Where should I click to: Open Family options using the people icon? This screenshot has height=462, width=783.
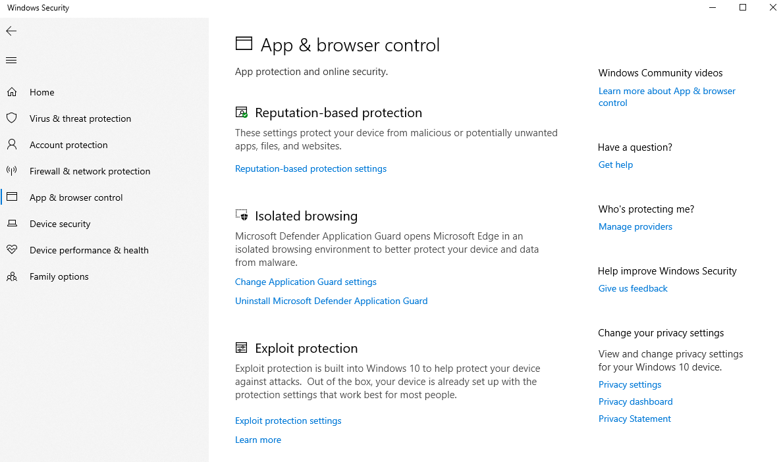click(x=12, y=276)
